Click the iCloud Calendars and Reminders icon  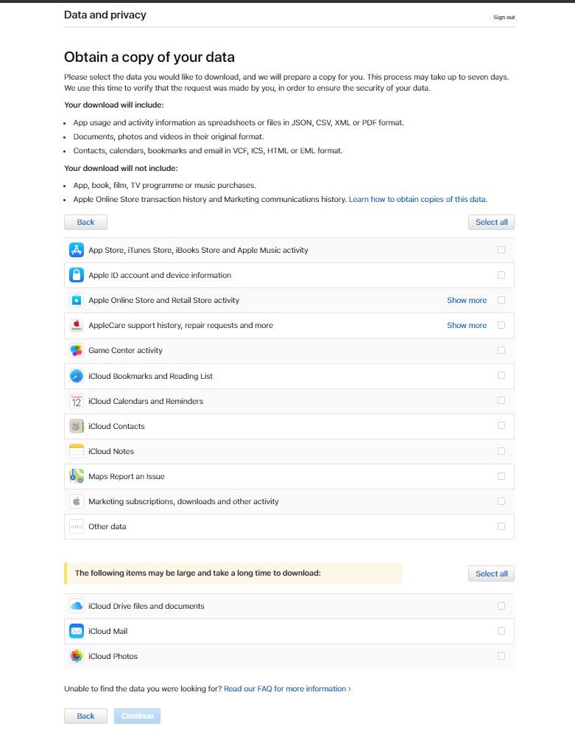[77, 401]
